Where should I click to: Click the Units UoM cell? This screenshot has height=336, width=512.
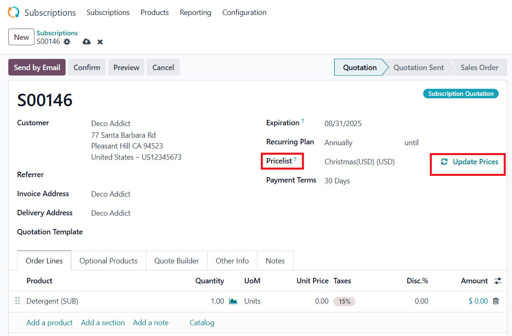point(252,301)
